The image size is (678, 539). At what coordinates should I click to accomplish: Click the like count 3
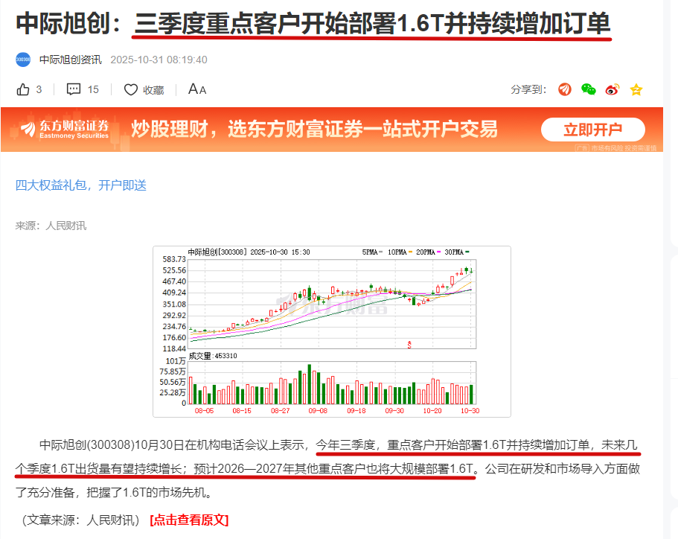pyautogui.click(x=39, y=89)
